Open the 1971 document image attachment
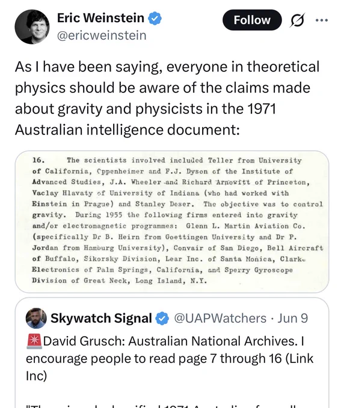344x408 pixels. (172, 221)
